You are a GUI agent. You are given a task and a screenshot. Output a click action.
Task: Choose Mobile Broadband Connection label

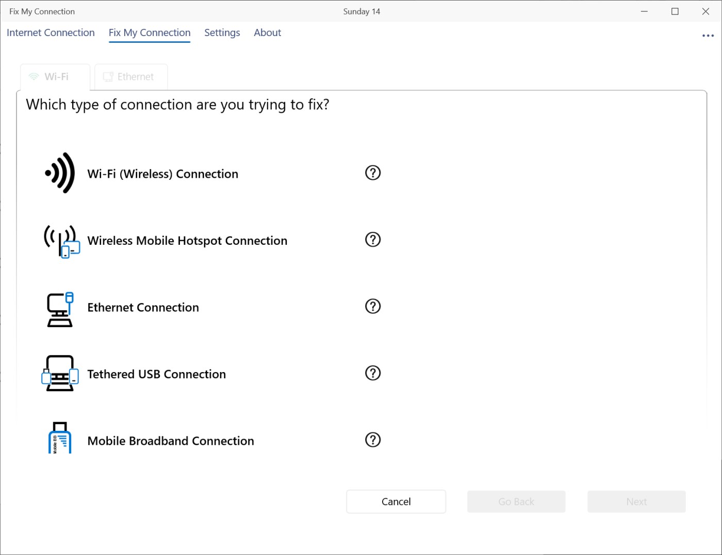(x=171, y=441)
